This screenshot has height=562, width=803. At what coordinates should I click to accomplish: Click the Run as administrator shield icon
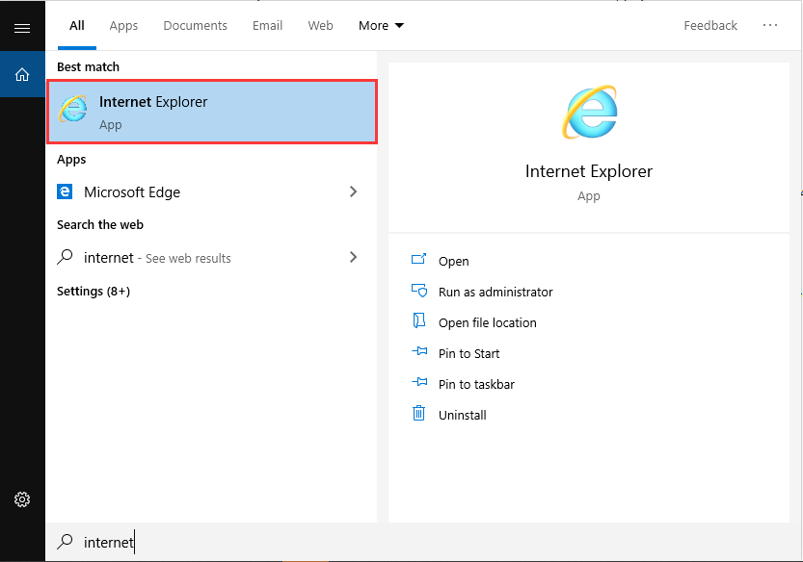(x=419, y=291)
